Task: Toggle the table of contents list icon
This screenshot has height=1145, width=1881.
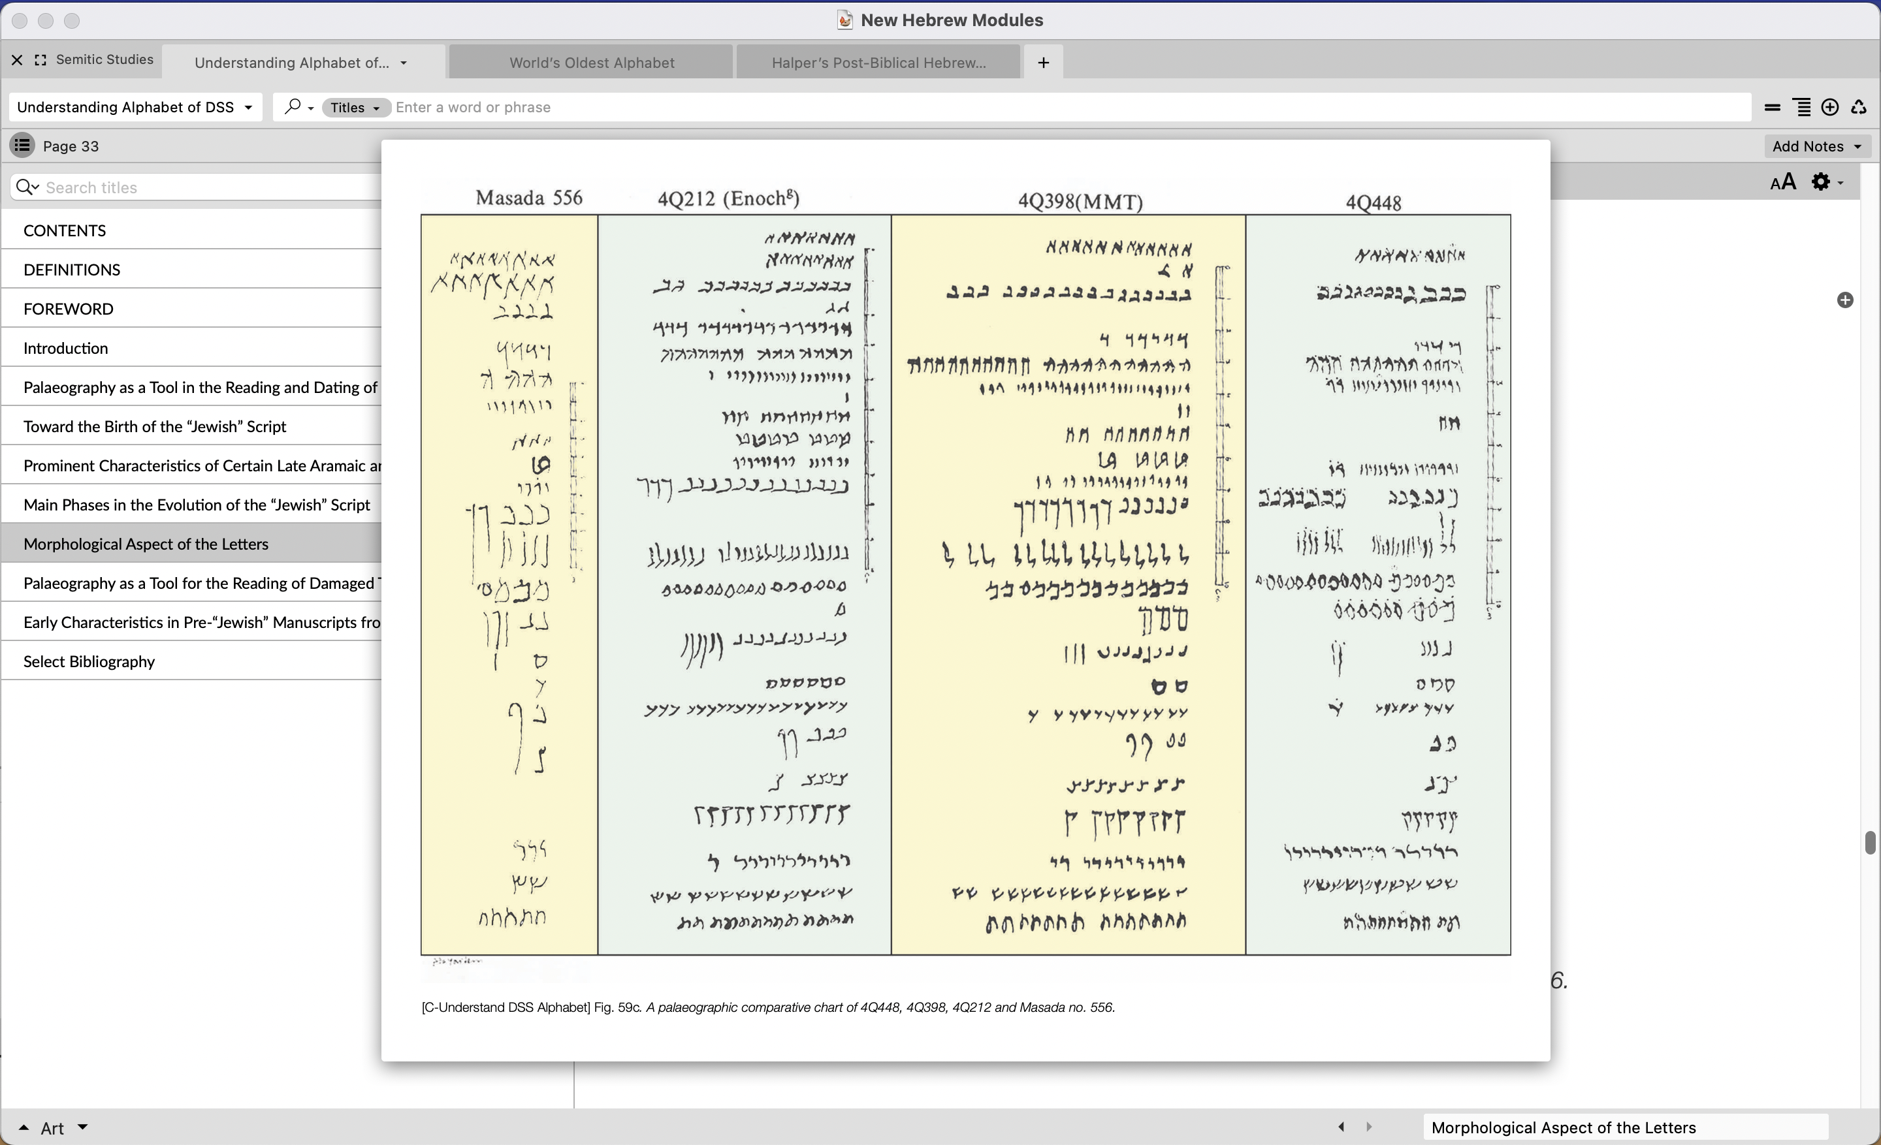Action: 22,145
